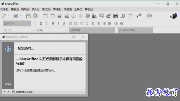
Task: Toggle italic formatting I
Action: tap(59, 23)
